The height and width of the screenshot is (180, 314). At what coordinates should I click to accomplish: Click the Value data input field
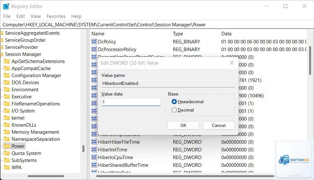(x=131, y=102)
